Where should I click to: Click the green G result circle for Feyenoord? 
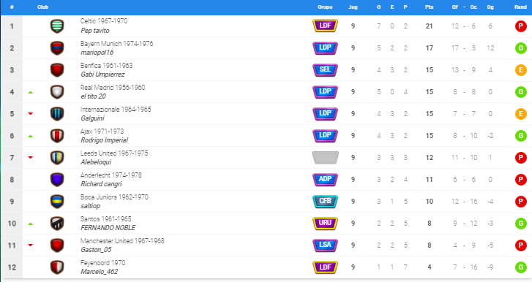(520, 267)
